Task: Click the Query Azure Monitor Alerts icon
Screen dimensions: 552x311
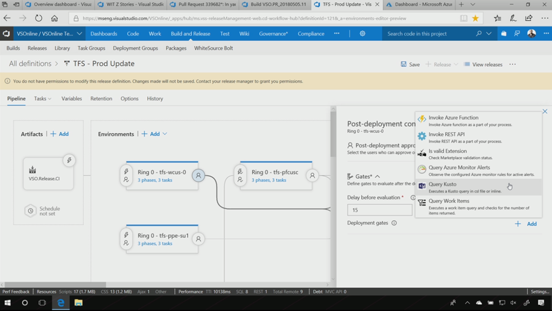Action: click(x=422, y=169)
